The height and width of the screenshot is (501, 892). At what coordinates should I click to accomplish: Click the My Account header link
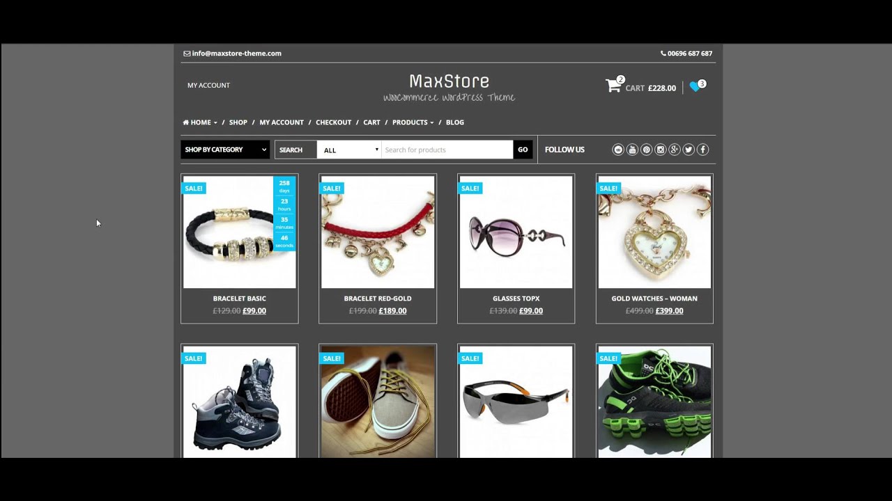tap(208, 86)
